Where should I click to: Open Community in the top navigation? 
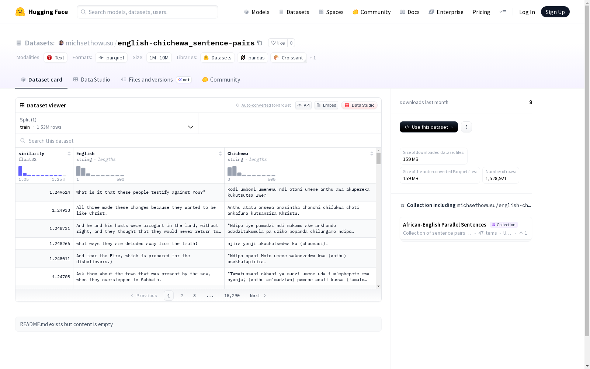[372, 12]
